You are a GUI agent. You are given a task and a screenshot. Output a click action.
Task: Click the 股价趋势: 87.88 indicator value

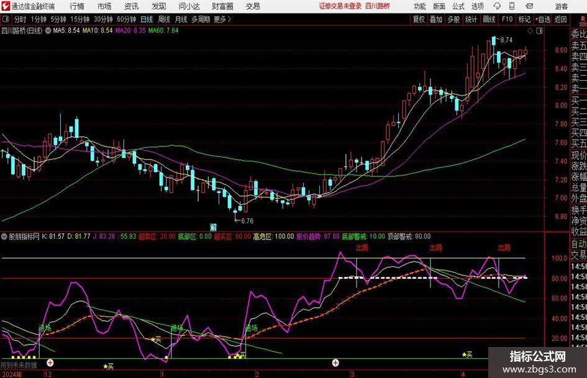[318, 236]
